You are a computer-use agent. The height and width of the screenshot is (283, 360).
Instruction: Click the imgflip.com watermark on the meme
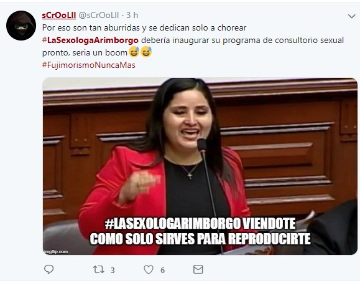point(56,252)
